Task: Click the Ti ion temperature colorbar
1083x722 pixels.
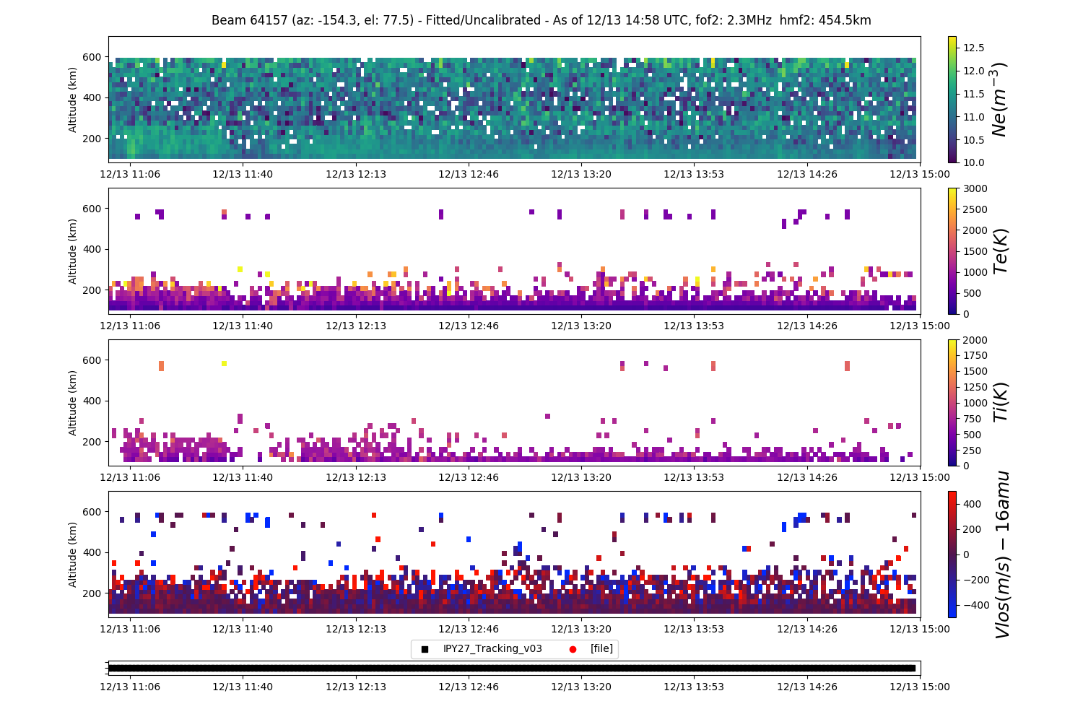Action: coord(952,402)
